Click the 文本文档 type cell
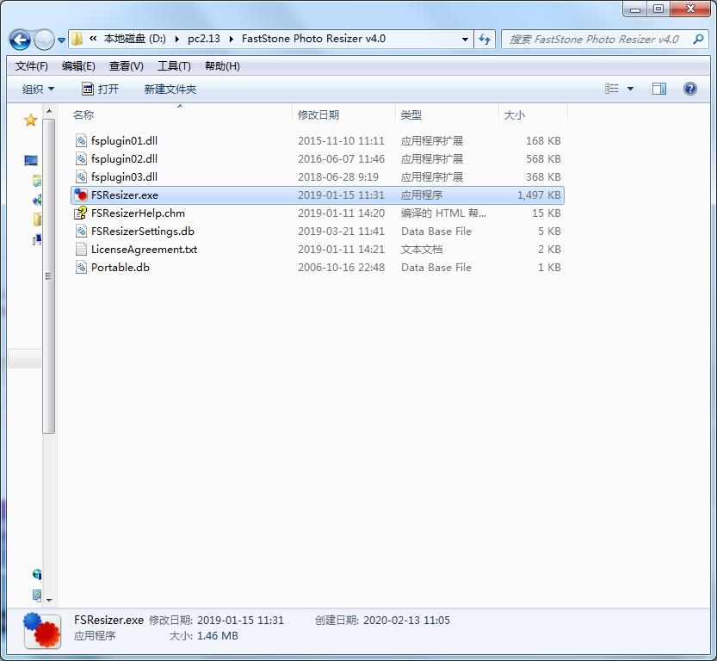Image resolution: width=717 pixels, height=661 pixels. pos(422,249)
